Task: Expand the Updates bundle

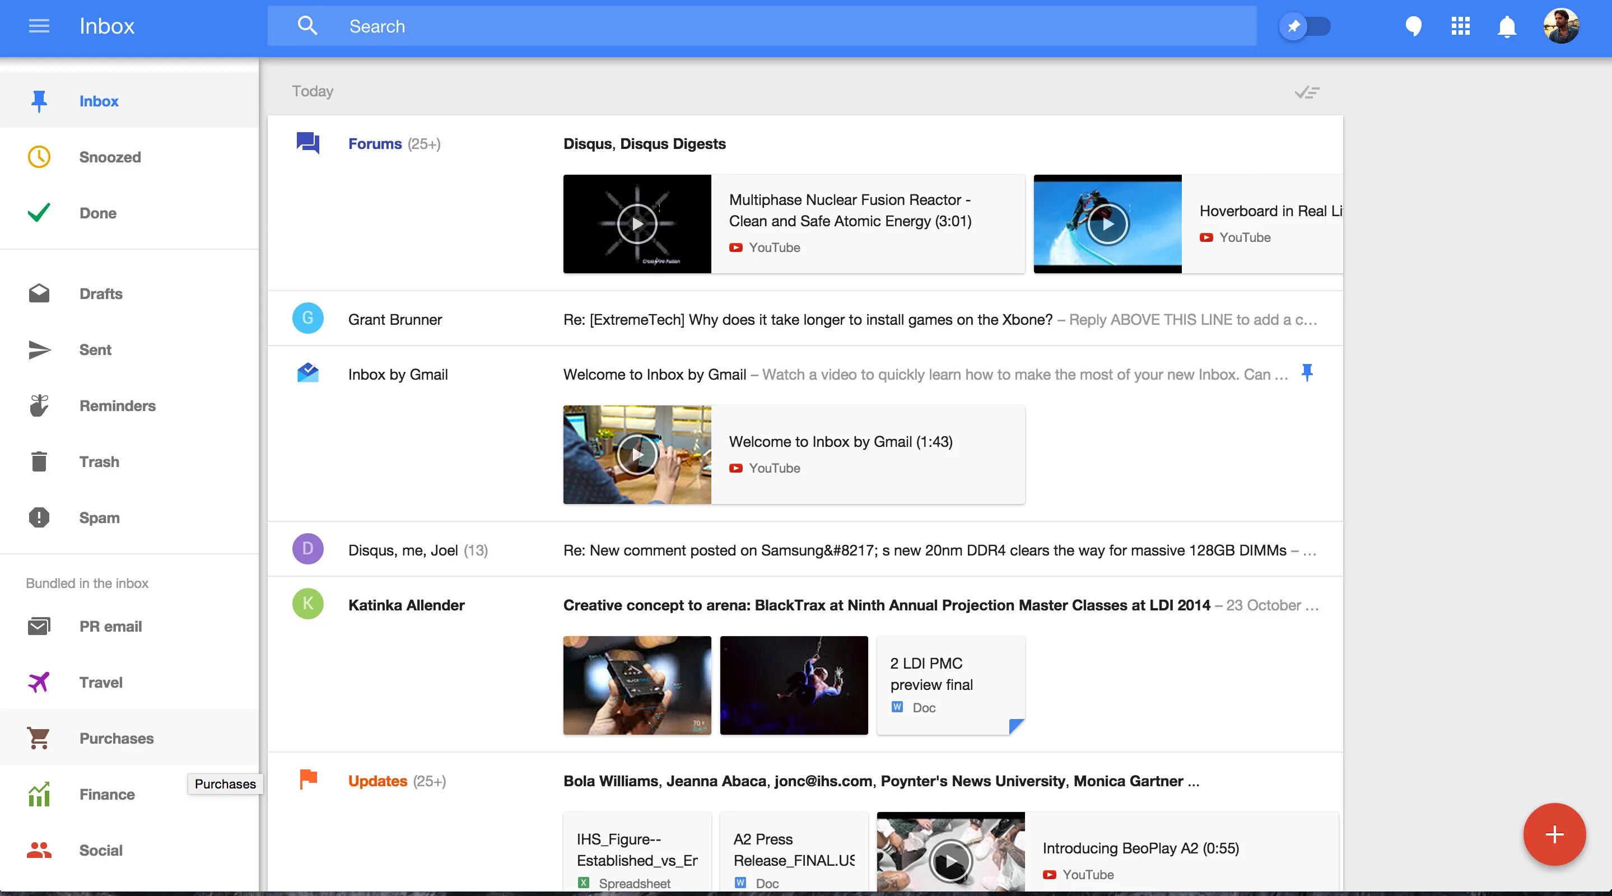Action: click(x=378, y=781)
